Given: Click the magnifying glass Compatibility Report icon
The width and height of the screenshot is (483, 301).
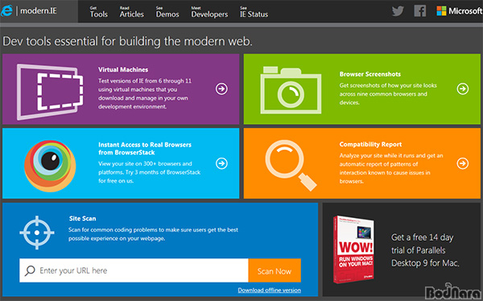Looking at the screenshot, I should 291,166.
